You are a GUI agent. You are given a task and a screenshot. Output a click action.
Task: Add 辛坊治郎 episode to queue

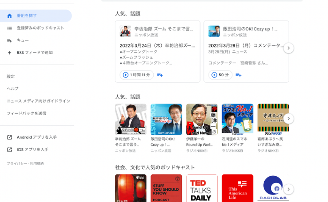(x=160, y=75)
